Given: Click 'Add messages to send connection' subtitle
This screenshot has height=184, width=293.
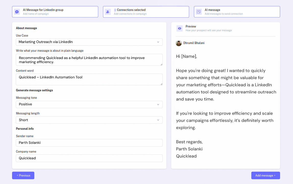Looking at the screenshot, I should click(224, 14).
